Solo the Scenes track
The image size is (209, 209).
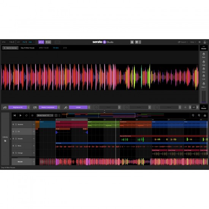point(16,124)
